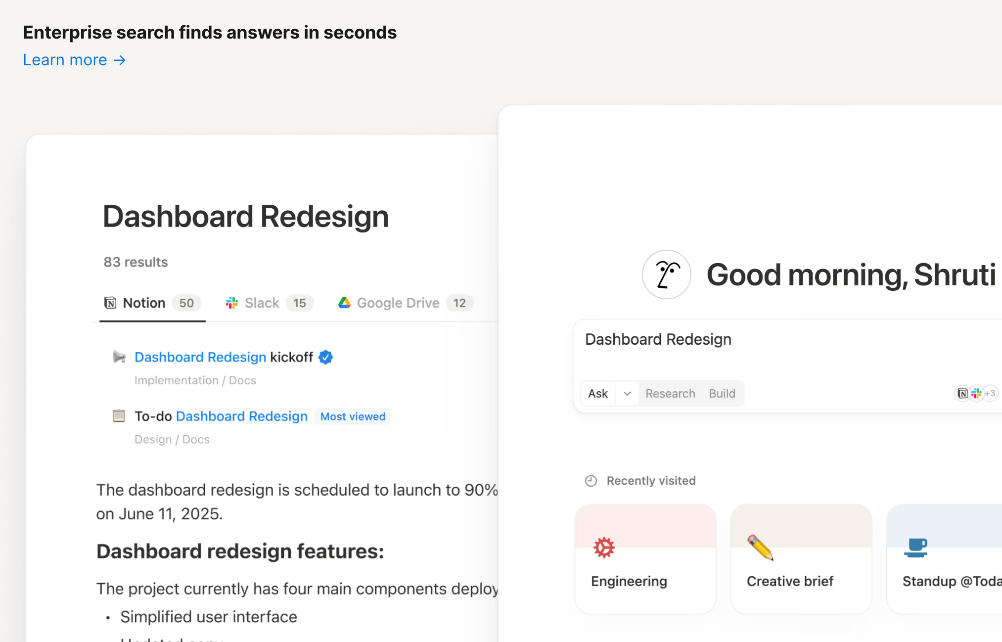Click the connected sources +3 icons
This screenshot has width=1002, height=642.
pos(976,393)
